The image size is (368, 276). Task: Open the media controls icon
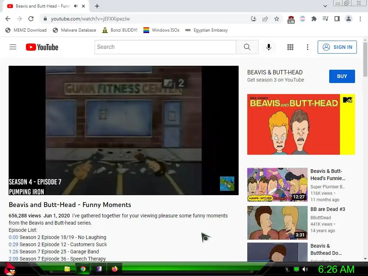coord(326,19)
